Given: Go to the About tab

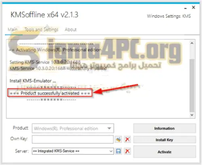Looking at the screenshot, I should point(71,29).
